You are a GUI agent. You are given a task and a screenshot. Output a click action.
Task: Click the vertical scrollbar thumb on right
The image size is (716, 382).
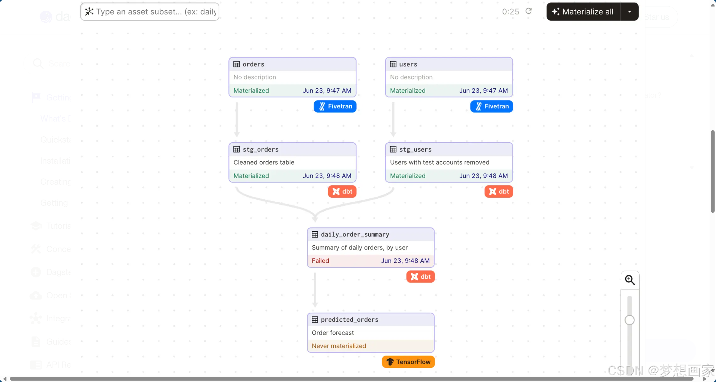712,171
